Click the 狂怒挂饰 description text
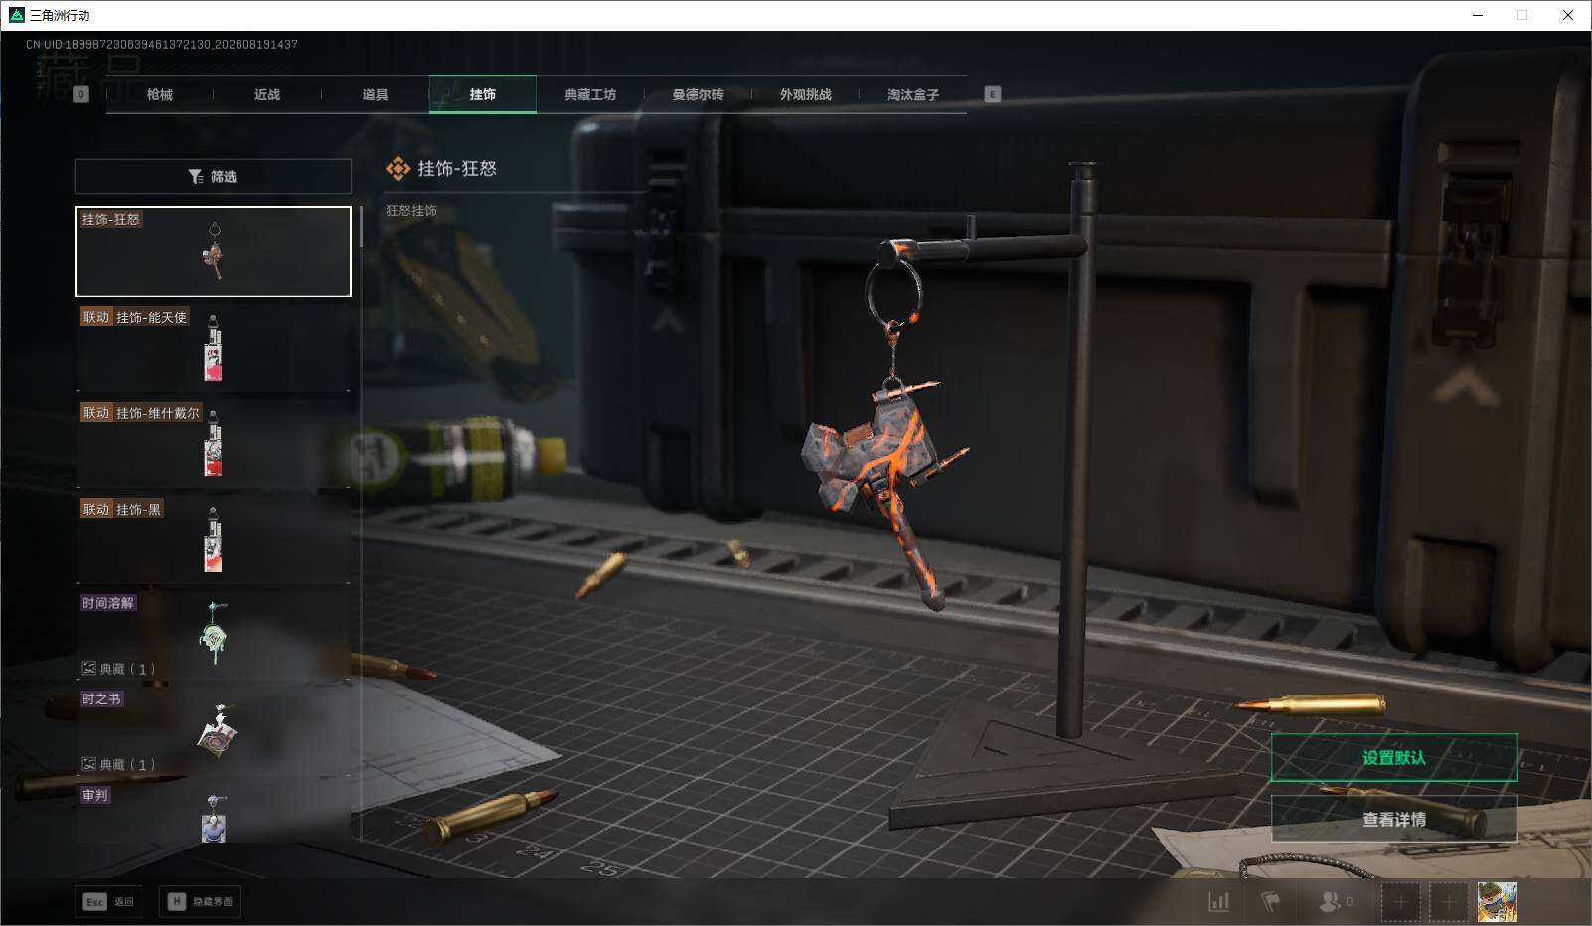1592x926 pixels. [411, 211]
